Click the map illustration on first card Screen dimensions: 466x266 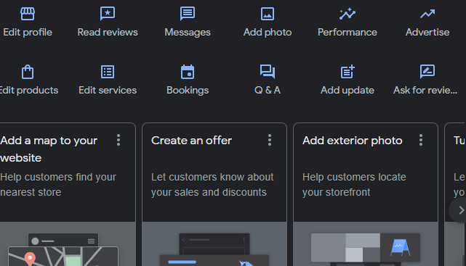63,249
